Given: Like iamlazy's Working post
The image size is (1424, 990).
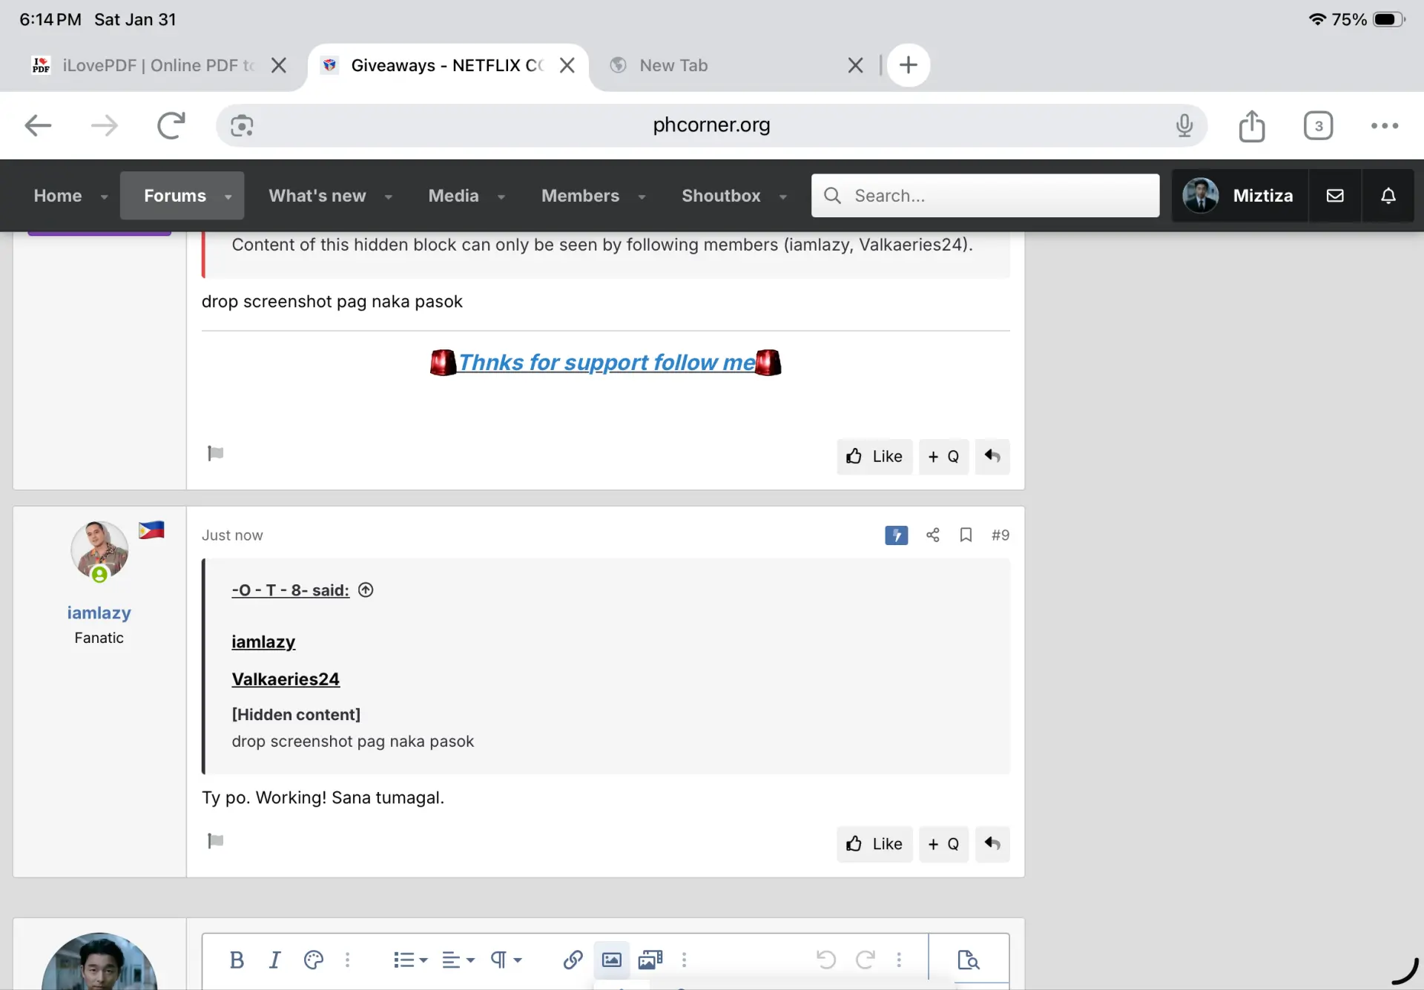Looking at the screenshot, I should 874,845.
